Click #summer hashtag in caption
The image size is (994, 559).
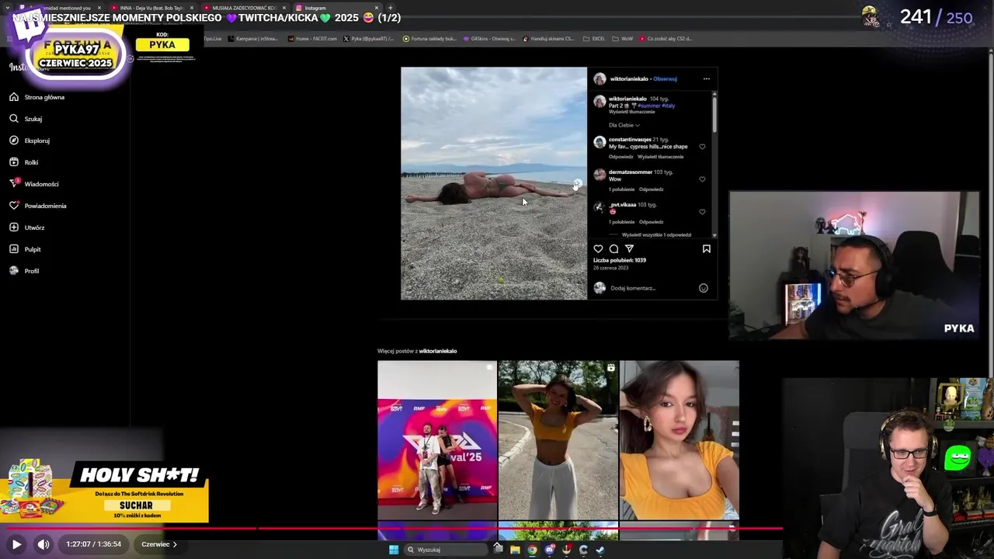[649, 106]
